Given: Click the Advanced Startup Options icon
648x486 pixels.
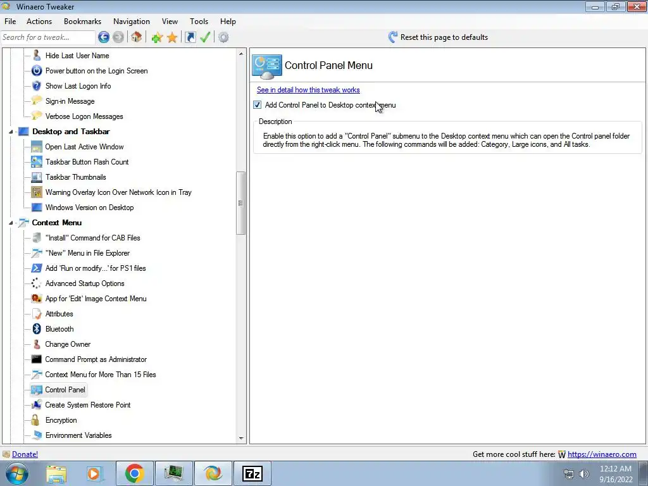Looking at the screenshot, I should point(37,283).
